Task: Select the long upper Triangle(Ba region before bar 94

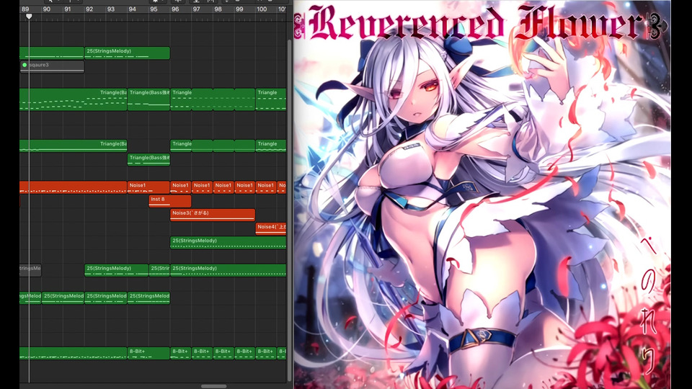Action: [74, 99]
